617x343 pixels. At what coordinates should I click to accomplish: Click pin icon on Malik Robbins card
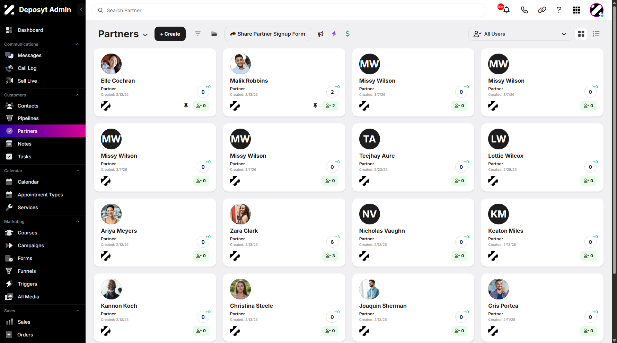tap(315, 106)
